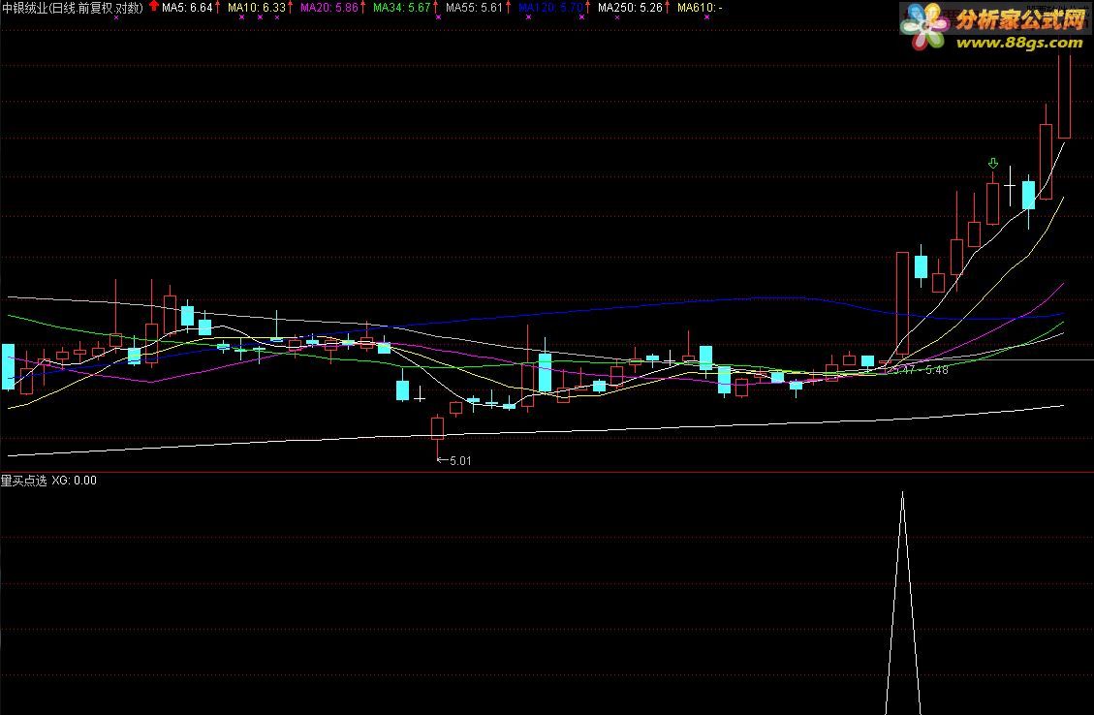Viewport: 1094px width, 715px height.
Task: Click the red up-arrow icon beside the title
Action: tap(153, 6)
